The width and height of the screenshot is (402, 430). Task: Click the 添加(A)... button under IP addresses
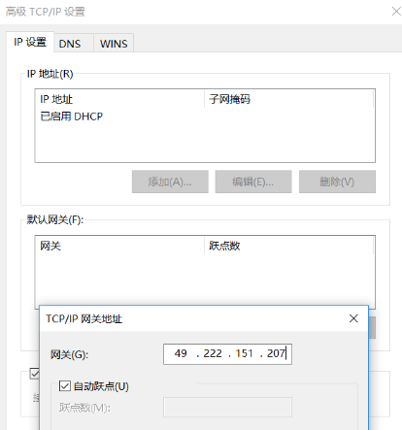(x=170, y=182)
